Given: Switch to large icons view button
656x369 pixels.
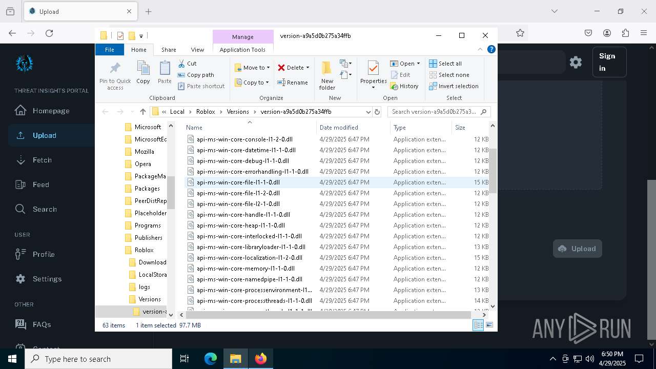Looking at the screenshot, I should 489,325.
